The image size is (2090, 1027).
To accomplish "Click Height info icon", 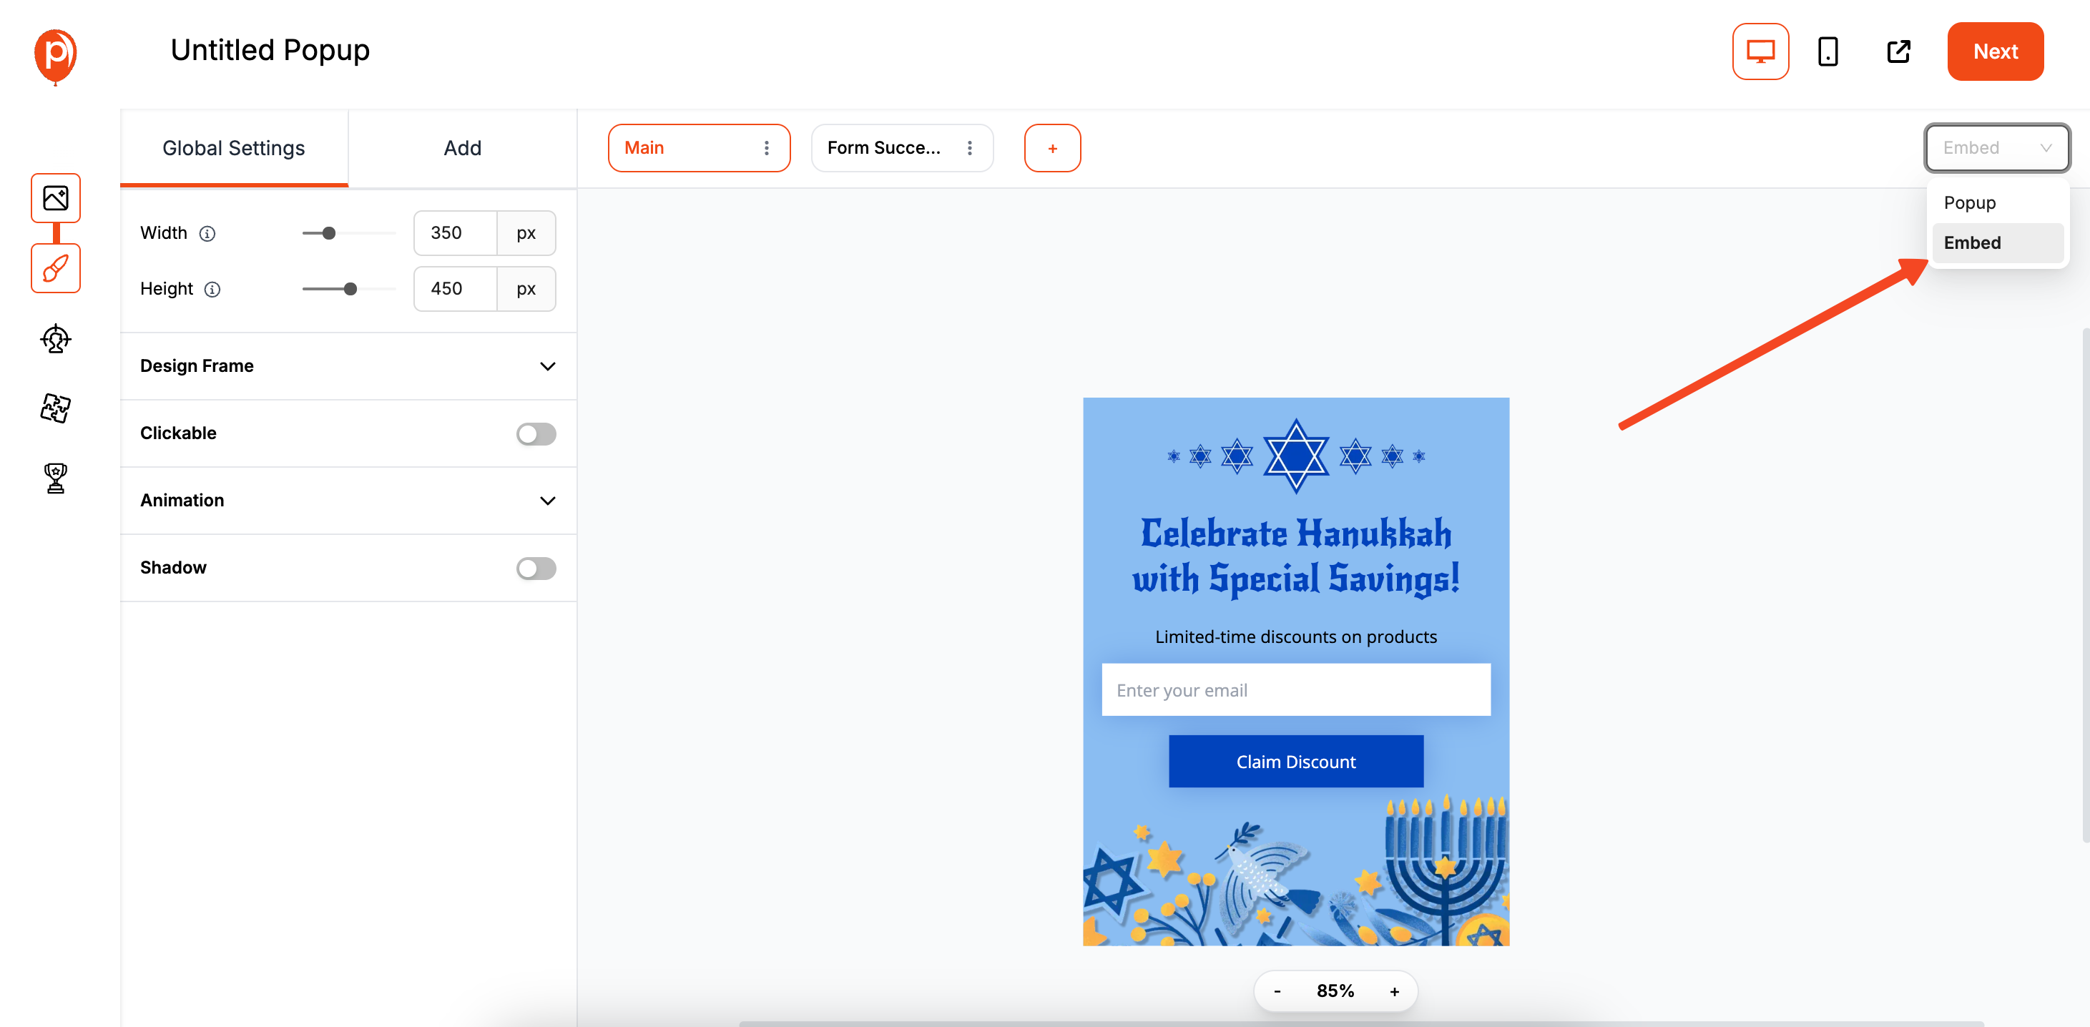I will (x=212, y=290).
